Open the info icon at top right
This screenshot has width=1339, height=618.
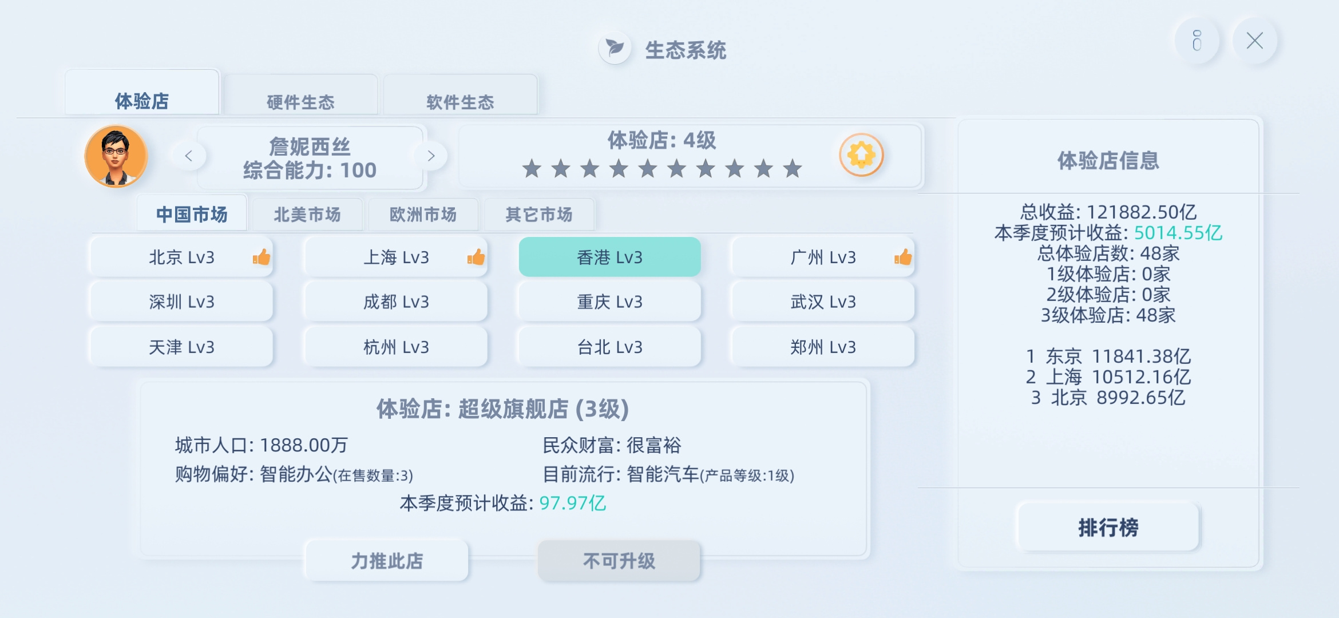(1197, 41)
